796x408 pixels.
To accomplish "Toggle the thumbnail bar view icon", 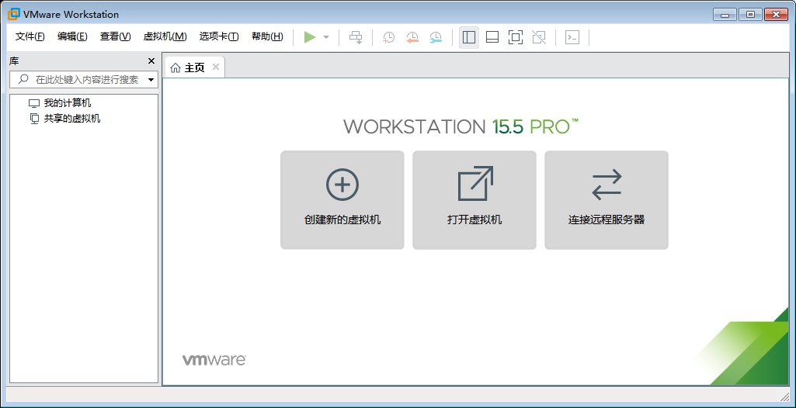I will tap(492, 37).
